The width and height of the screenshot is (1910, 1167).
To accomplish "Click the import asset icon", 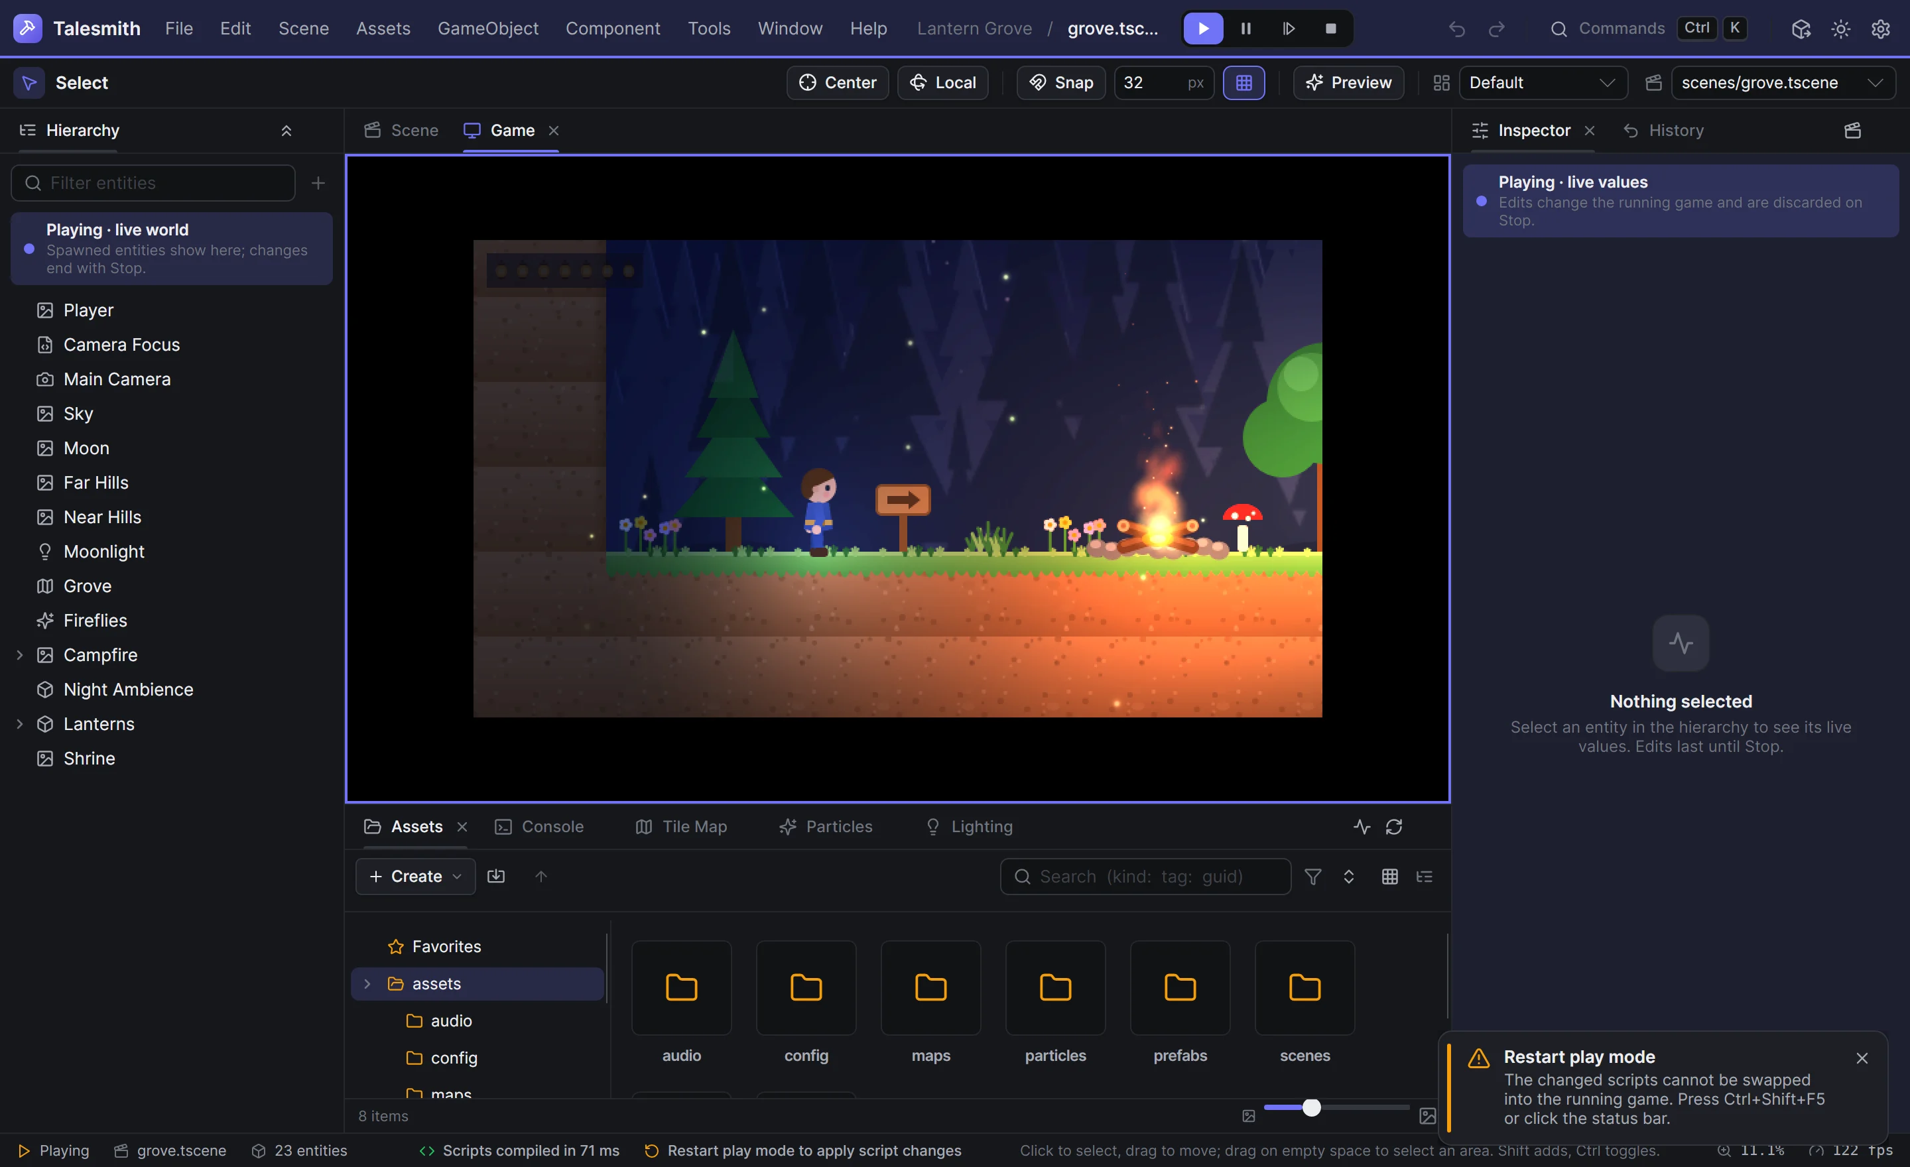I will [x=496, y=877].
